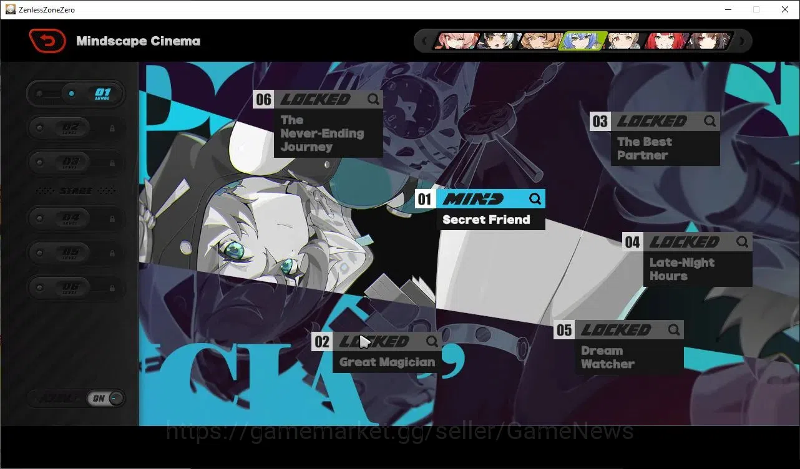Viewport: 800px width, 469px height.
Task: Inspect Great Magician with its magnifier icon
Action: tap(432, 341)
